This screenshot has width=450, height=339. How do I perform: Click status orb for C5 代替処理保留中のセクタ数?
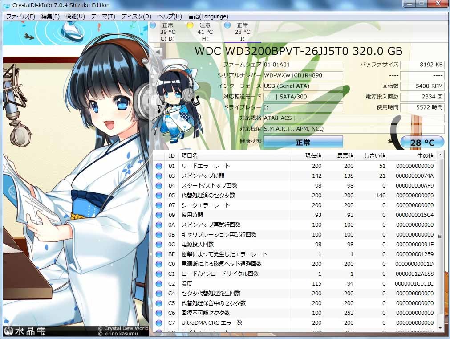[159, 303]
